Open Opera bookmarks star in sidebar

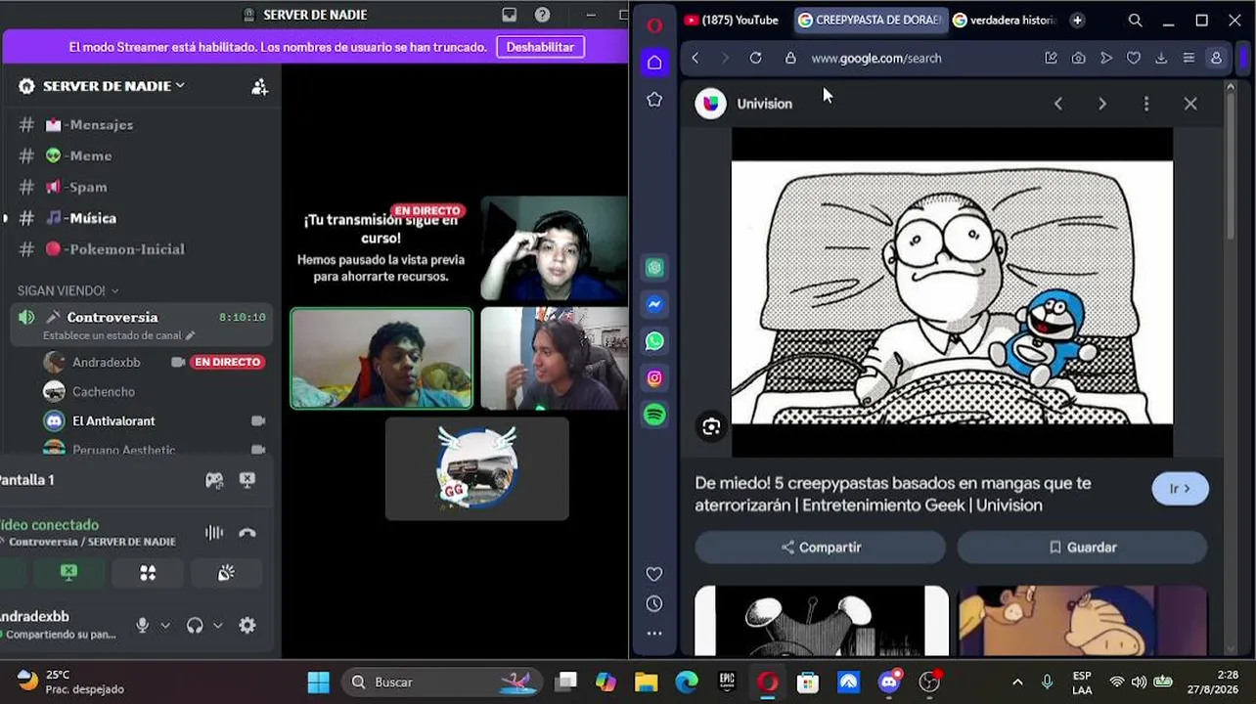(654, 100)
